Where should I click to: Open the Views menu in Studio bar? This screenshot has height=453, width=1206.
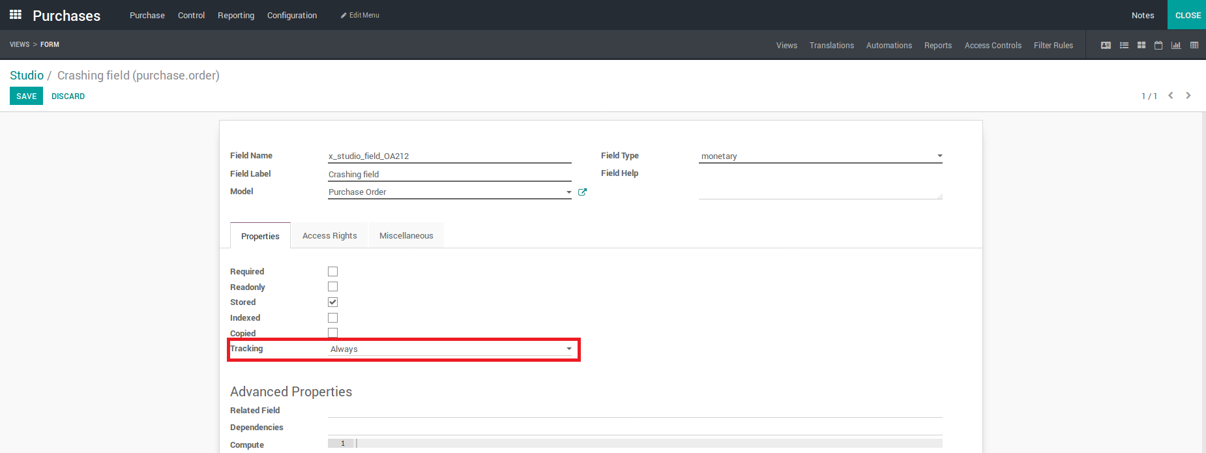787,45
